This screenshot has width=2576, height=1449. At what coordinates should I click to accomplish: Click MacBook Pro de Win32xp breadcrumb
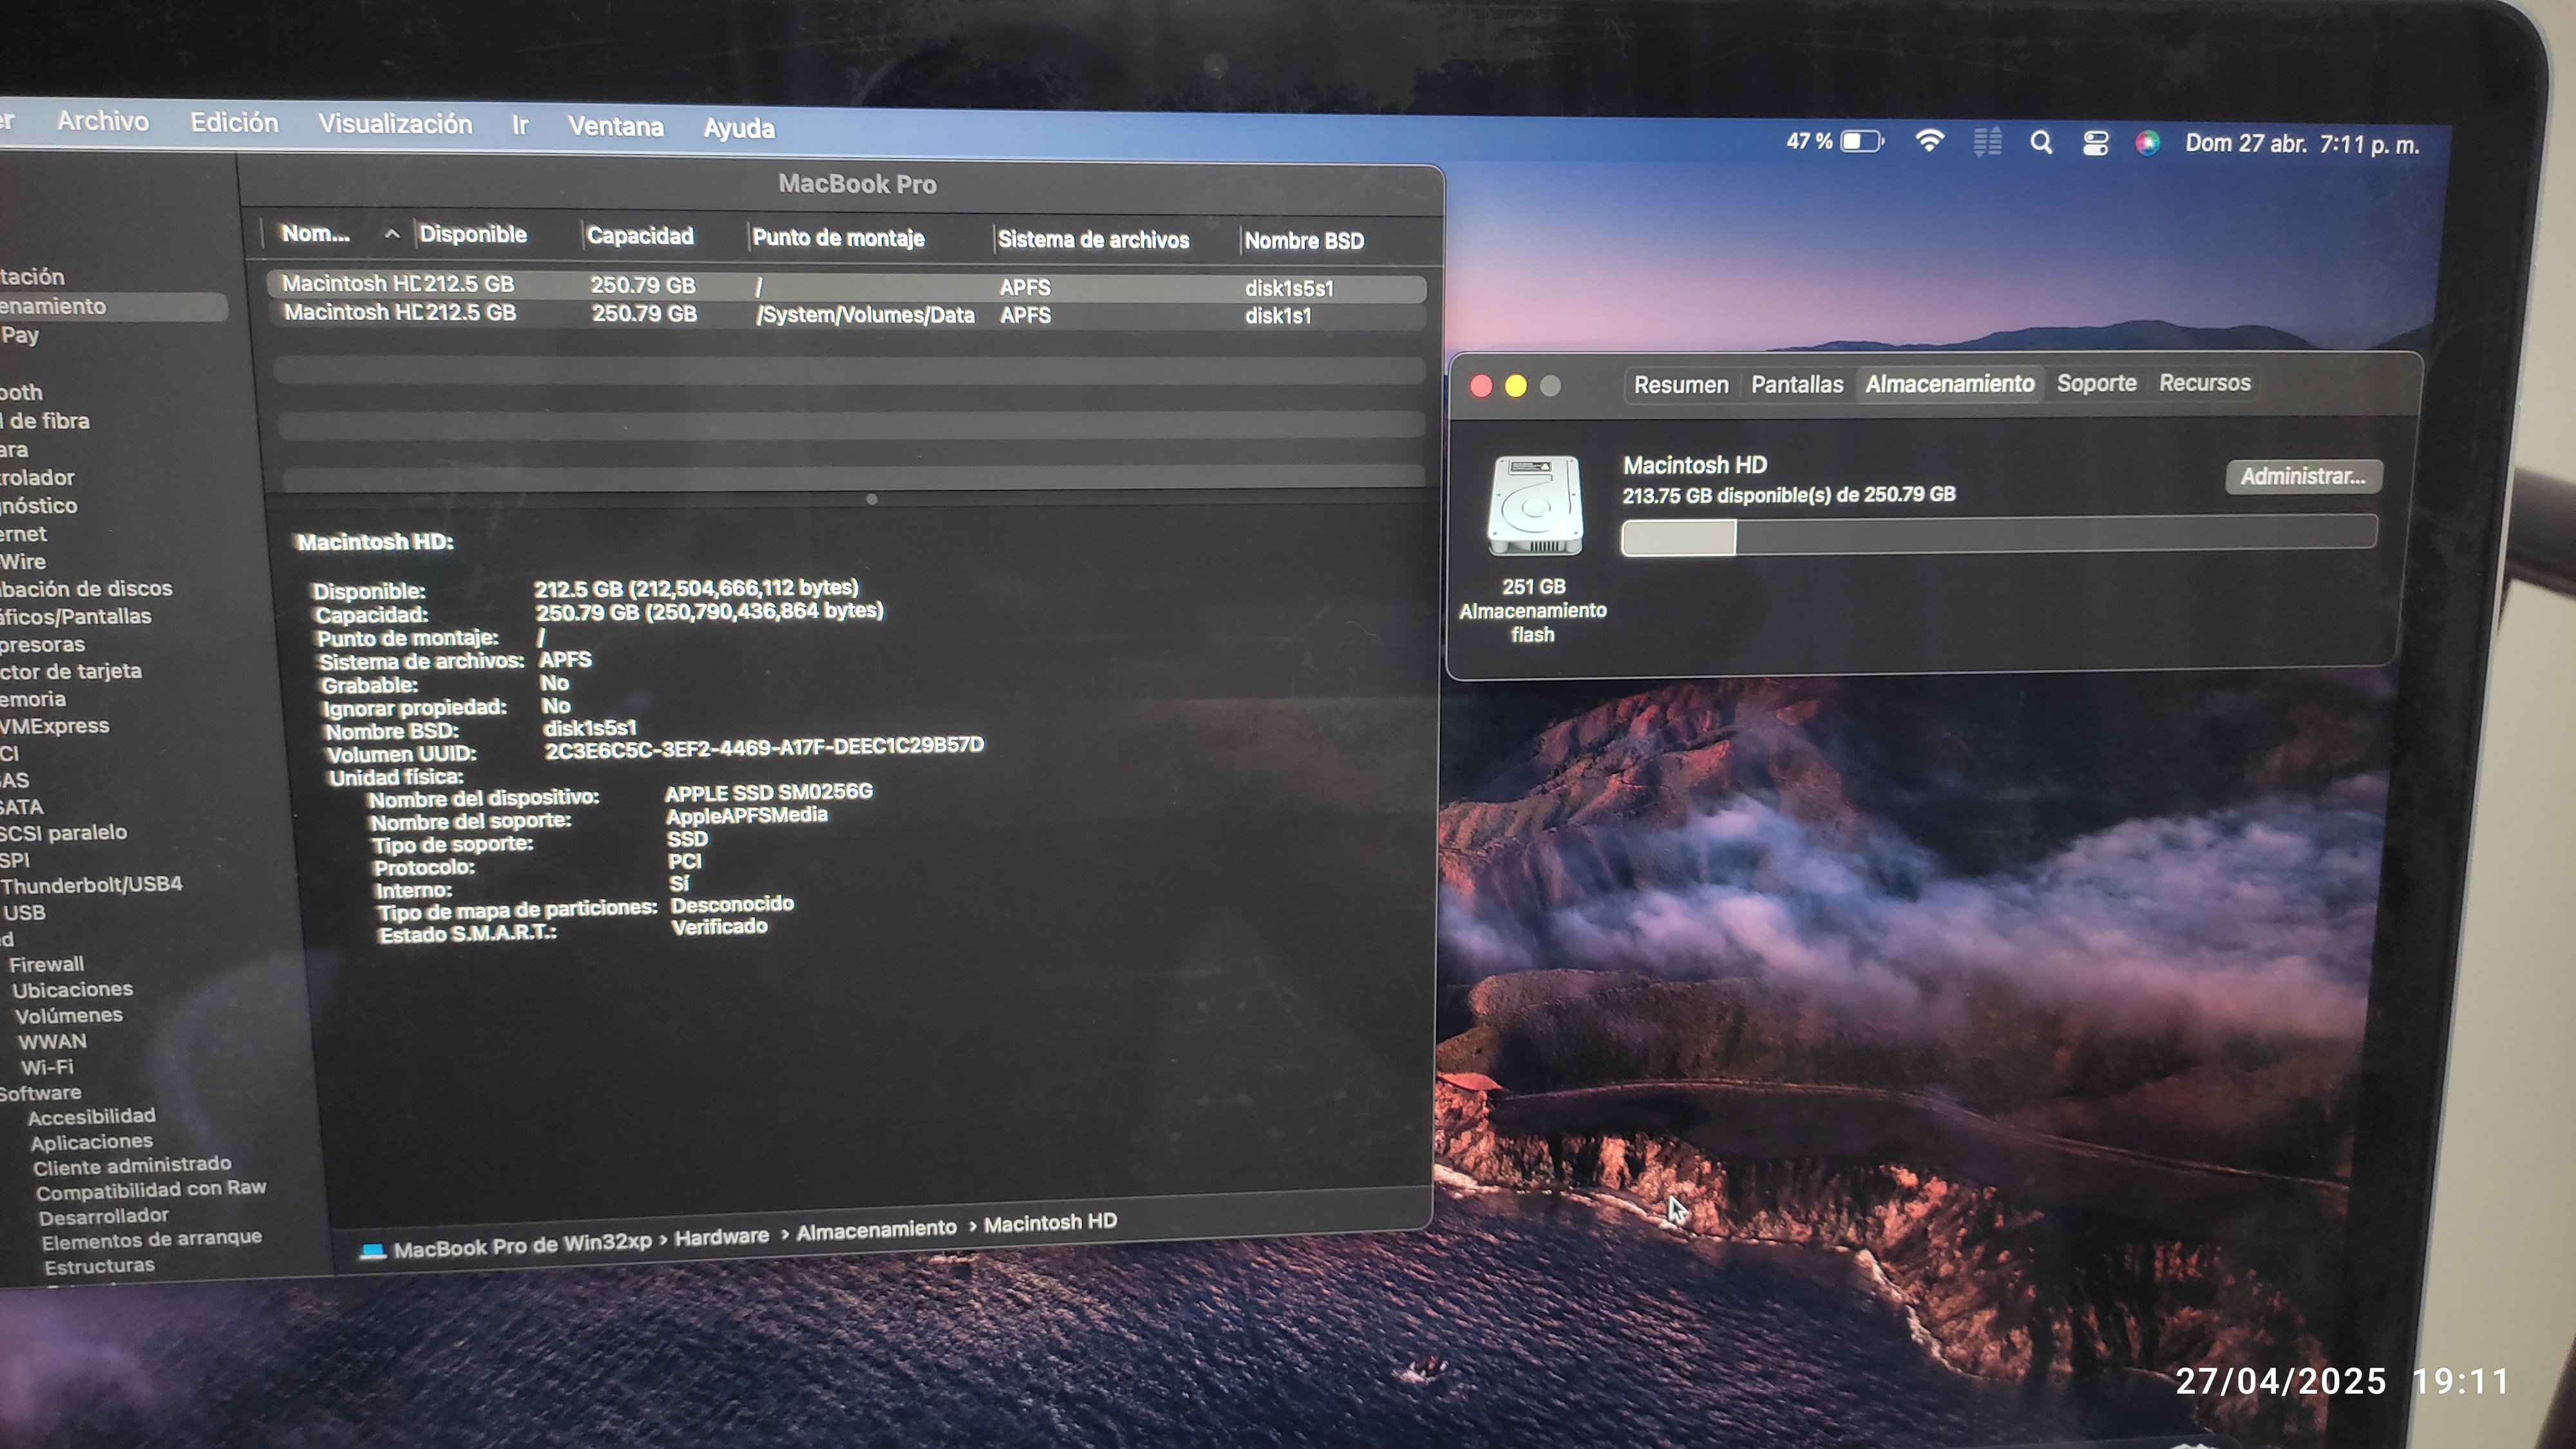pyautogui.click(x=522, y=1245)
